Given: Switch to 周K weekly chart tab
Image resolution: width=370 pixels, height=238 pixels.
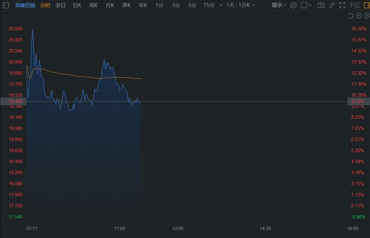Looking at the screenshot, I should pos(93,5).
